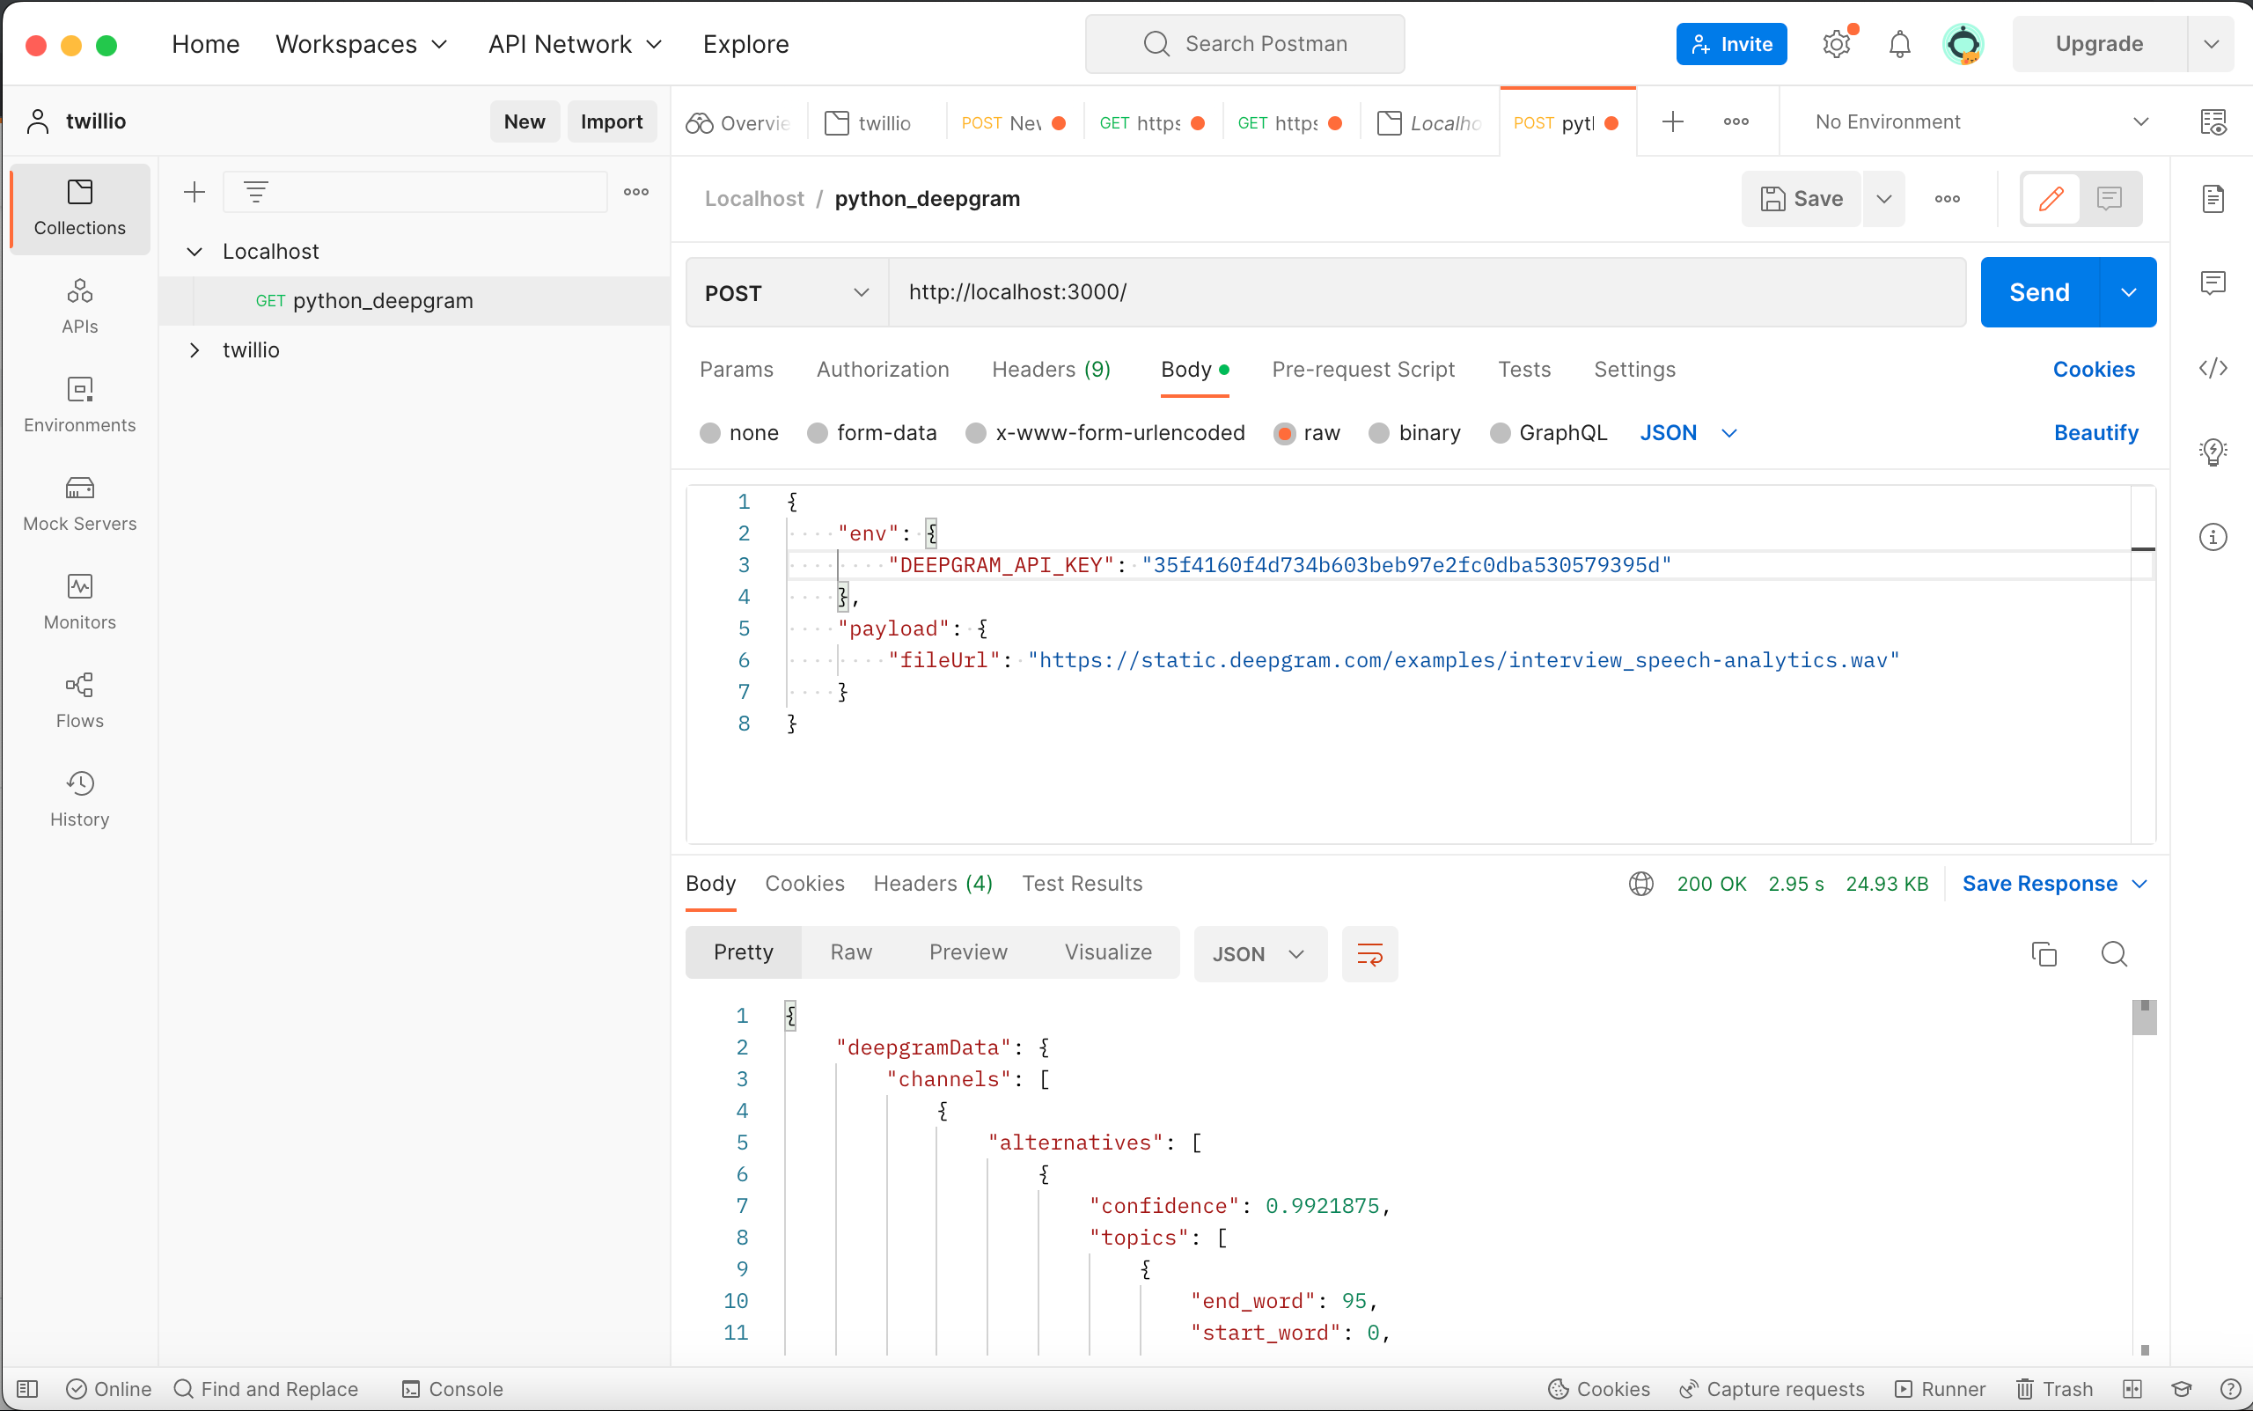Open Mock Servers in the sidebar

[x=79, y=503]
